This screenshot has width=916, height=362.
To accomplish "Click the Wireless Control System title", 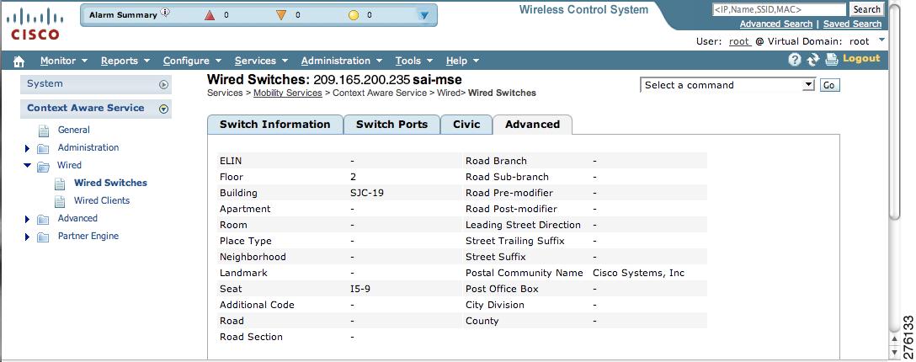I will 583,10.
